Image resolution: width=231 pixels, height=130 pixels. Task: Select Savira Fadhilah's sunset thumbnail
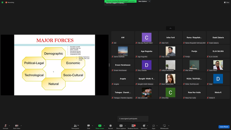point(123,51)
